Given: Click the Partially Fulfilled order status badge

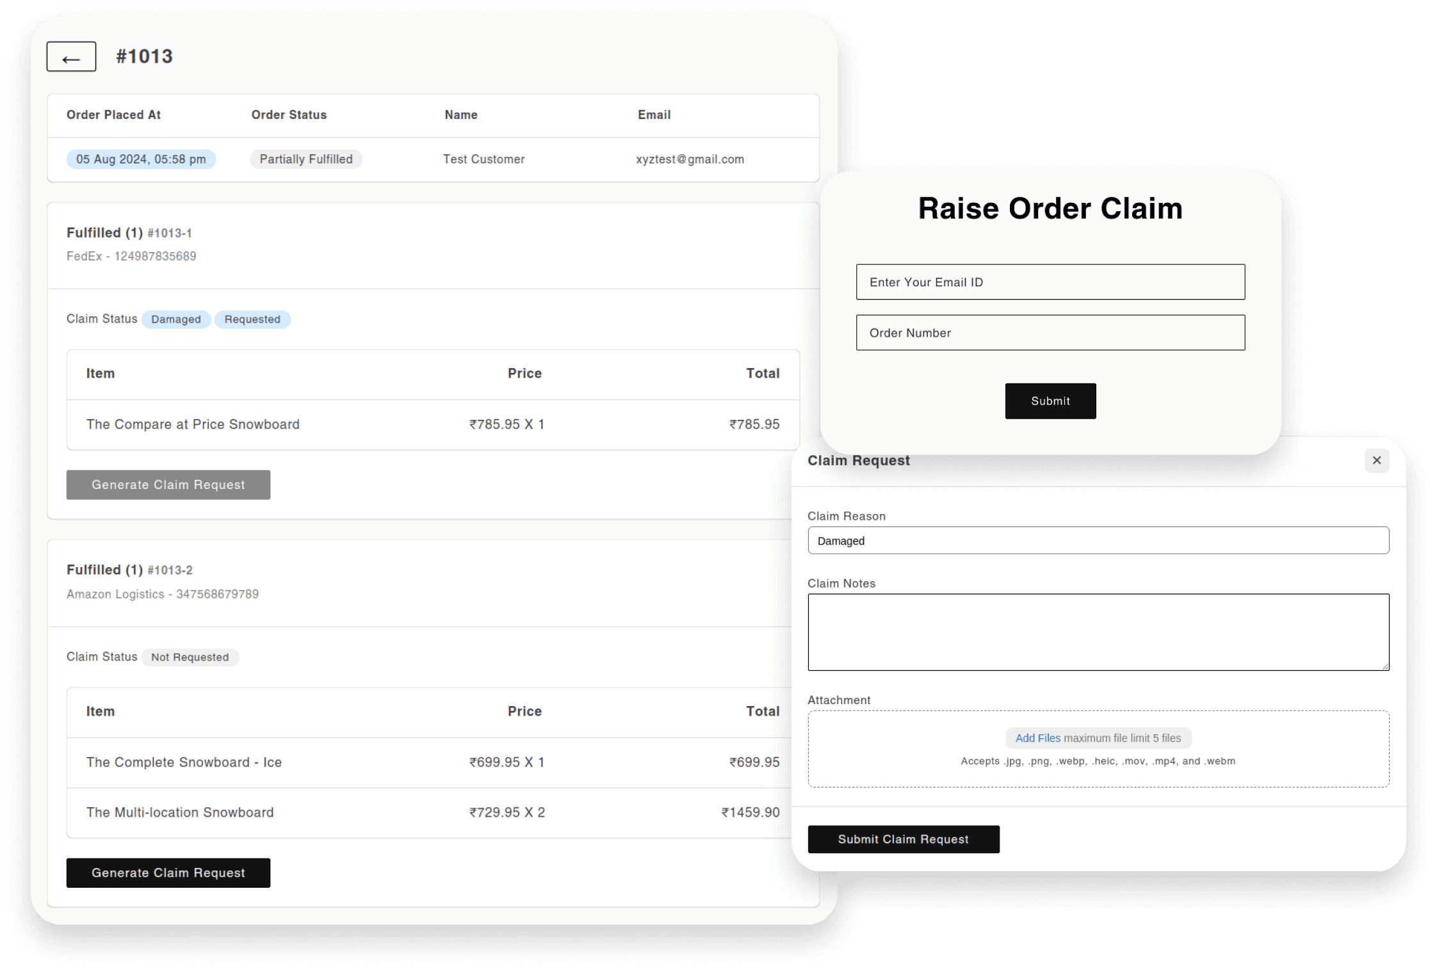Looking at the screenshot, I should click(x=305, y=159).
